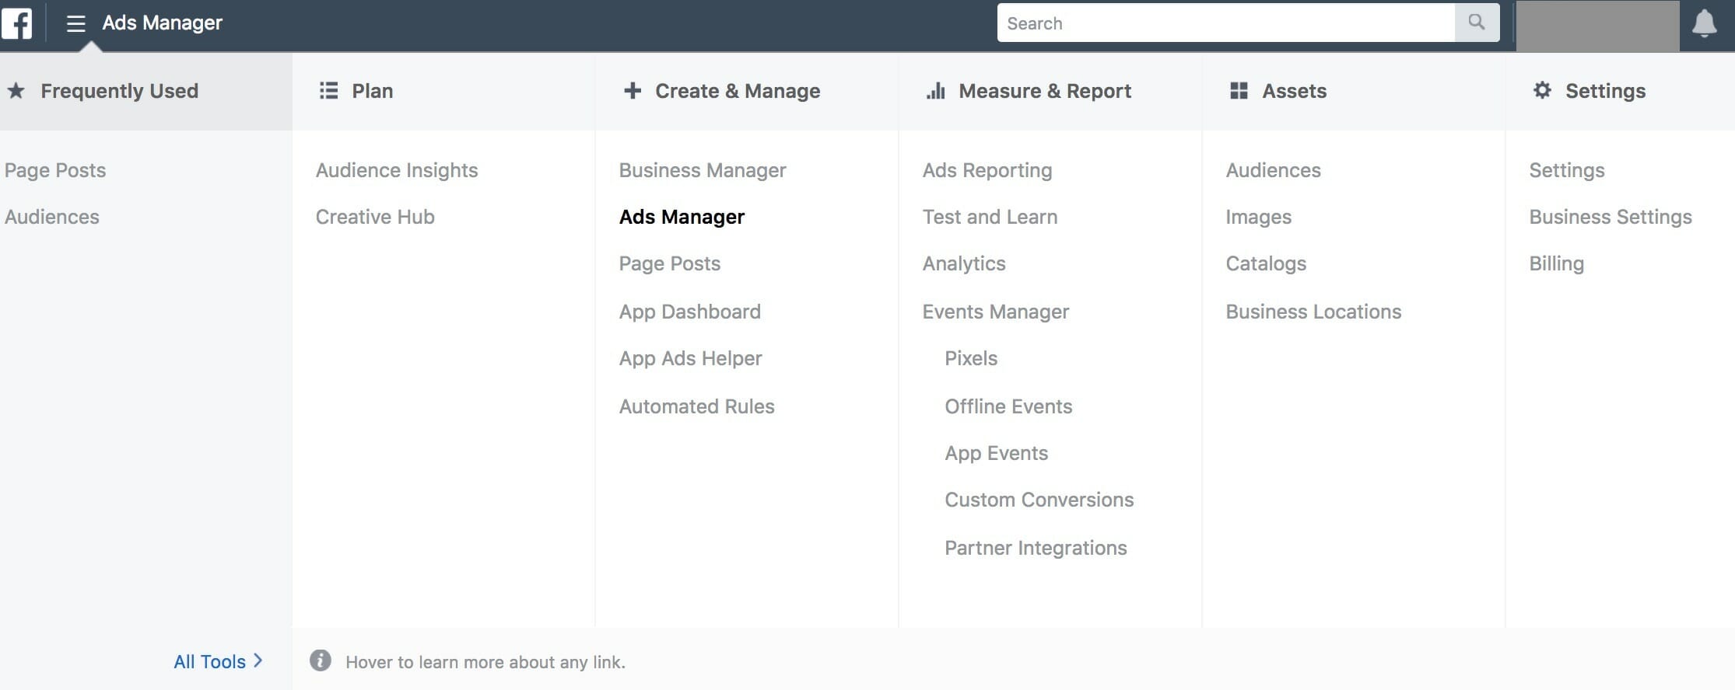Go to Business Manager
1735x690 pixels.
(703, 170)
